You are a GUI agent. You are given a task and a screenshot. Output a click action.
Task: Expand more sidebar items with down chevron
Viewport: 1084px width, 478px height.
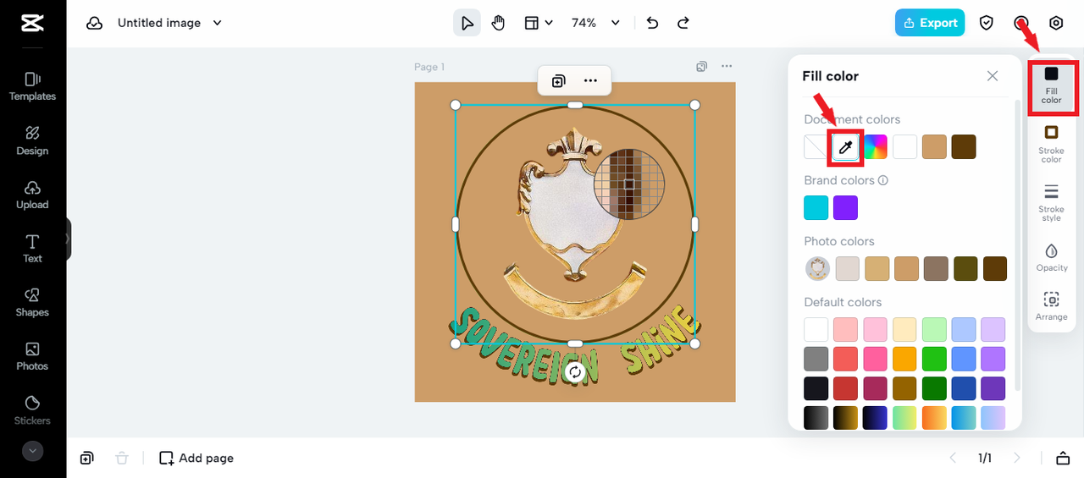pos(32,451)
